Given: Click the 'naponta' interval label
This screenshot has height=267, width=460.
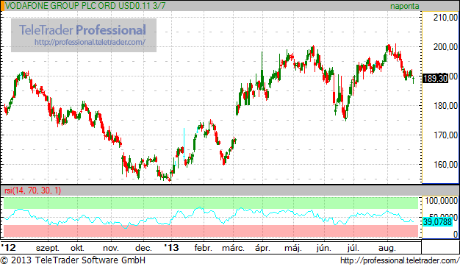Looking at the screenshot, I should pyautogui.click(x=405, y=6).
